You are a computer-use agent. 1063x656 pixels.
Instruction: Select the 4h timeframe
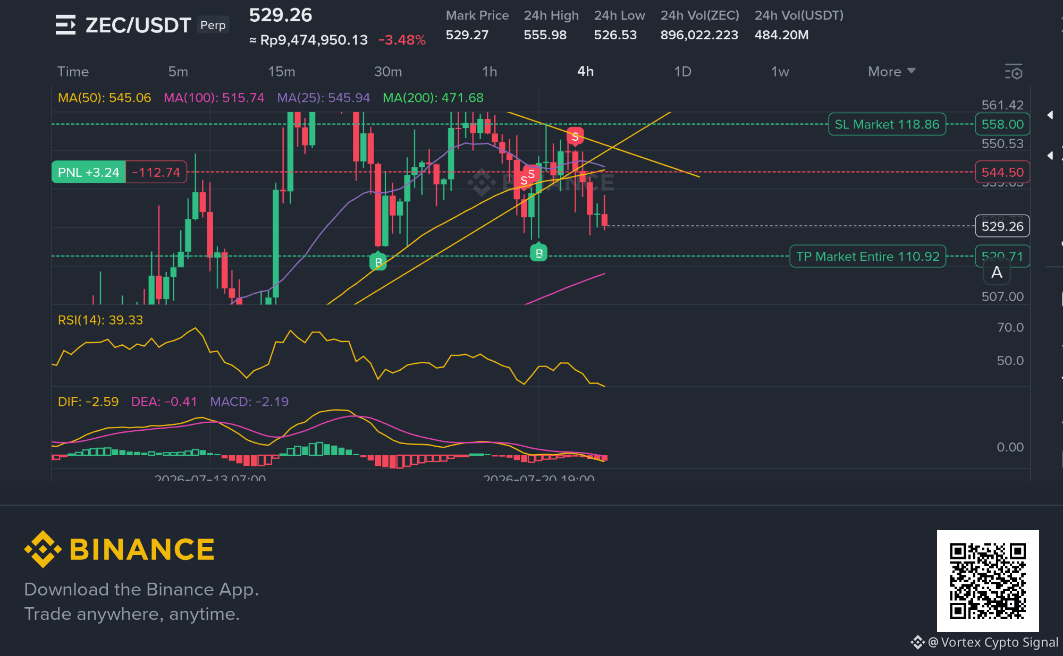[x=586, y=72]
